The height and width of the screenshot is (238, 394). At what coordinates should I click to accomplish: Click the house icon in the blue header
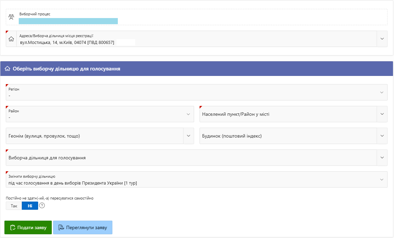7,69
